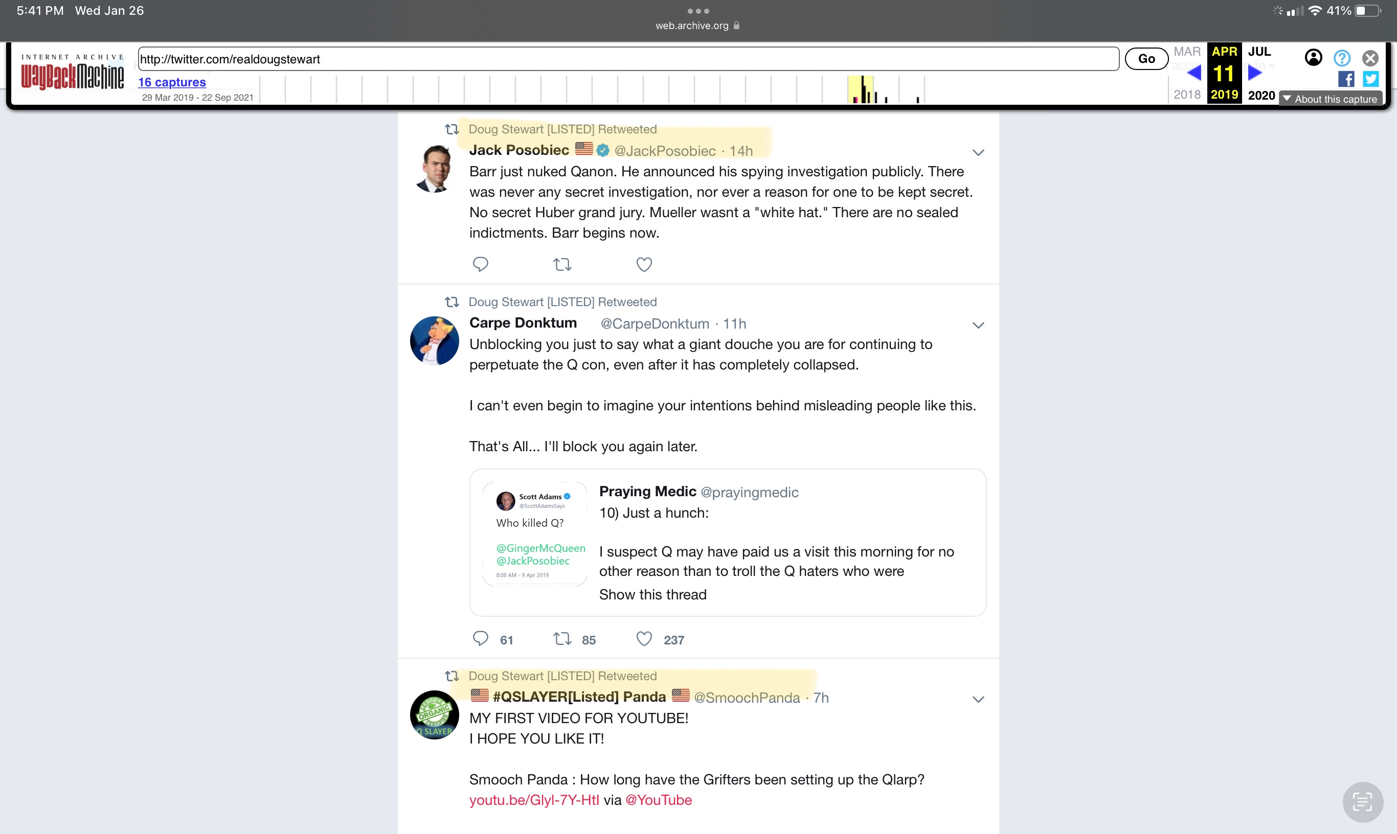
Task: Select year 2020 in capture navigator
Action: coord(1261,96)
